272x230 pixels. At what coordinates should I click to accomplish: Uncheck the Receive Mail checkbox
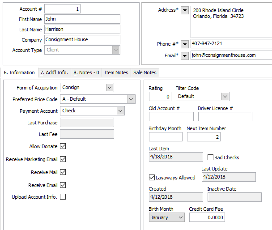point(63,172)
